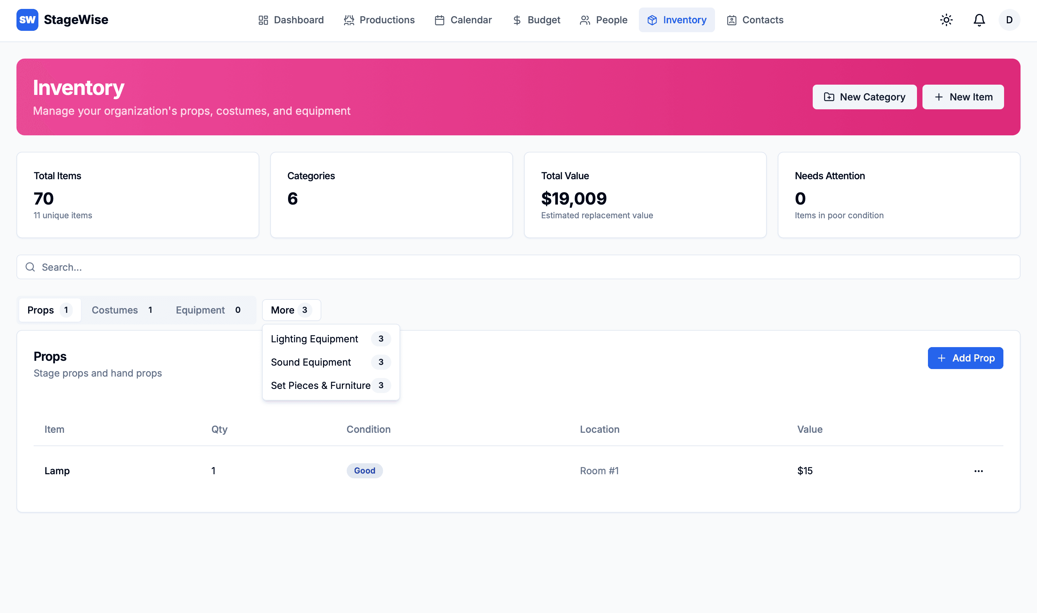Click the People icon in navigation
This screenshot has width=1037, height=613.
tap(584, 20)
